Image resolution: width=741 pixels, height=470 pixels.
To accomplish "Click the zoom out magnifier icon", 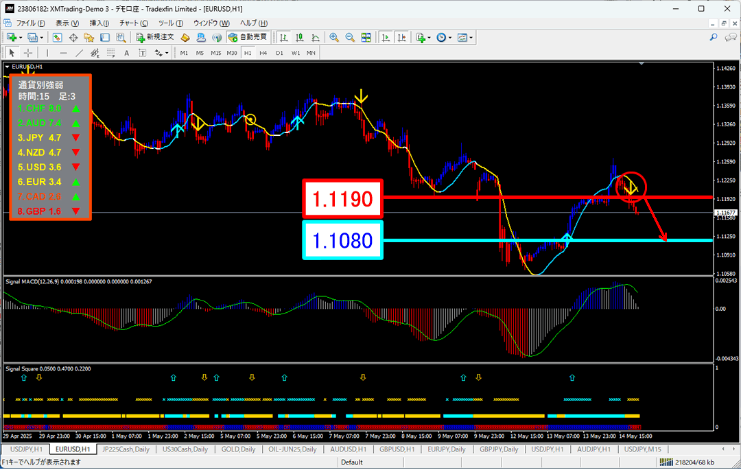I will 350,38.
